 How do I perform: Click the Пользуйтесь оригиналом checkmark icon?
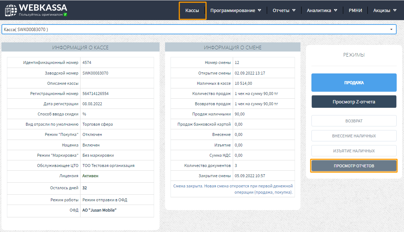point(65,14)
